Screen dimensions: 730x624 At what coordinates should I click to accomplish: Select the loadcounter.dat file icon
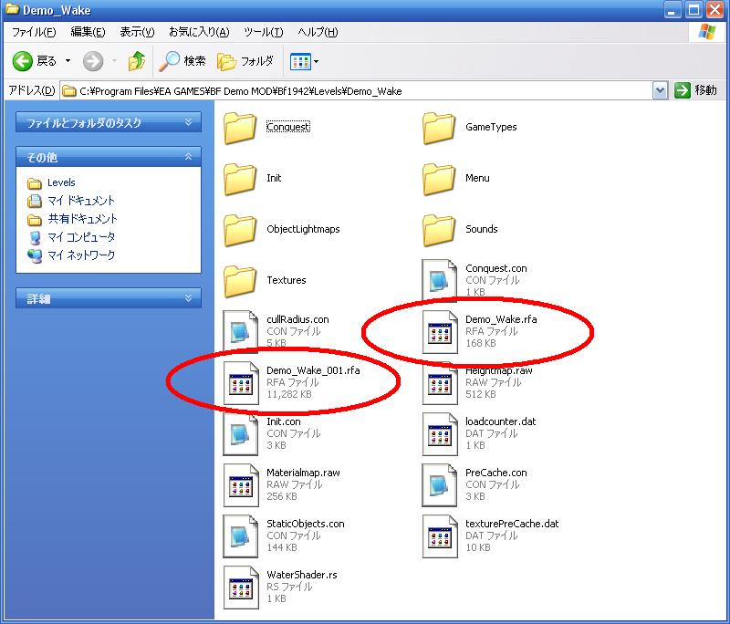click(x=440, y=434)
